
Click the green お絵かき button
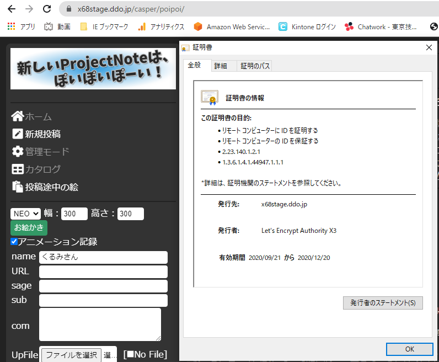click(x=29, y=228)
